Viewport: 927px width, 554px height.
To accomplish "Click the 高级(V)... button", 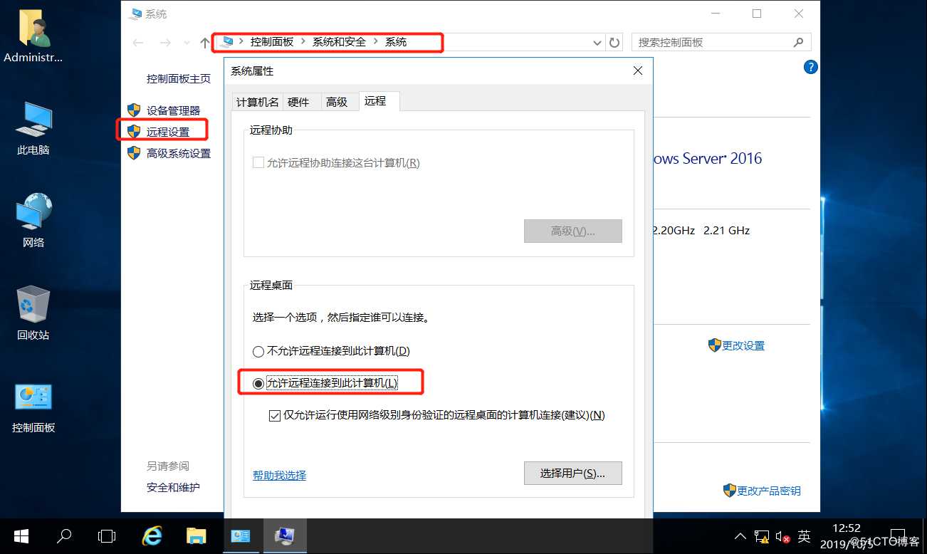I will tap(572, 231).
